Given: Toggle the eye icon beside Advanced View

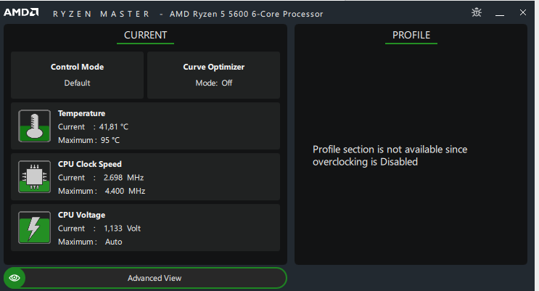Looking at the screenshot, I should coord(15,278).
